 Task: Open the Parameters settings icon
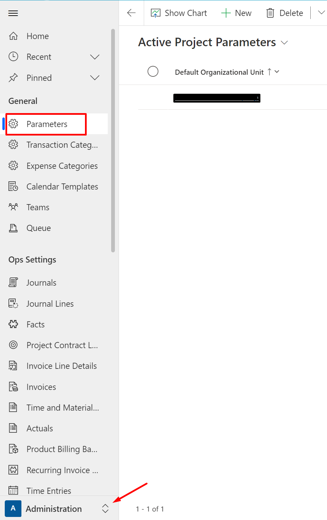click(13, 124)
